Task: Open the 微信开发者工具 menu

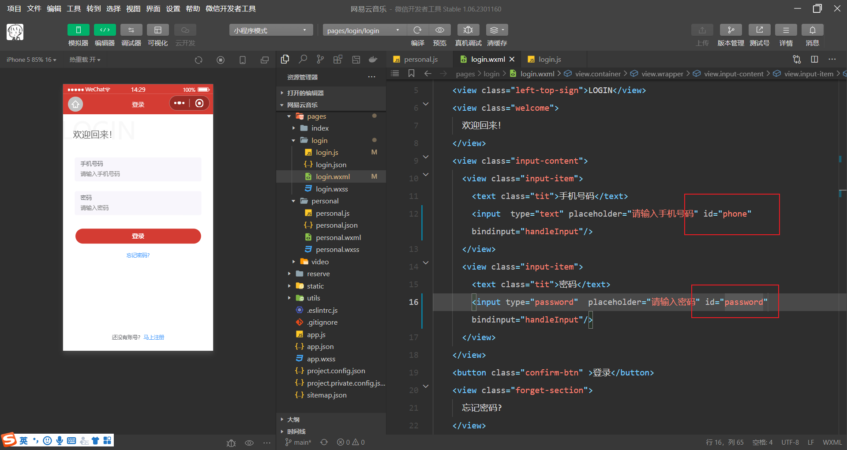Action: tap(231, 9)
